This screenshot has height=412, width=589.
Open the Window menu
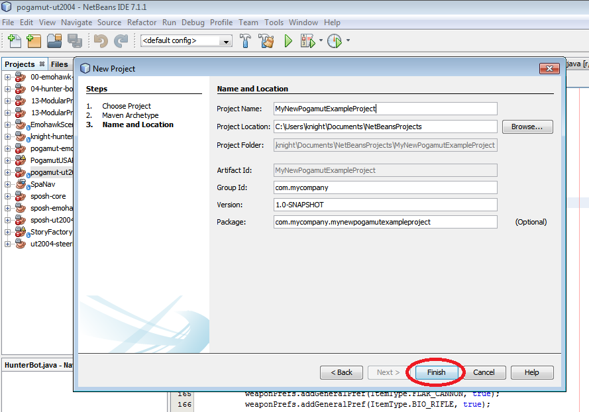303,23
